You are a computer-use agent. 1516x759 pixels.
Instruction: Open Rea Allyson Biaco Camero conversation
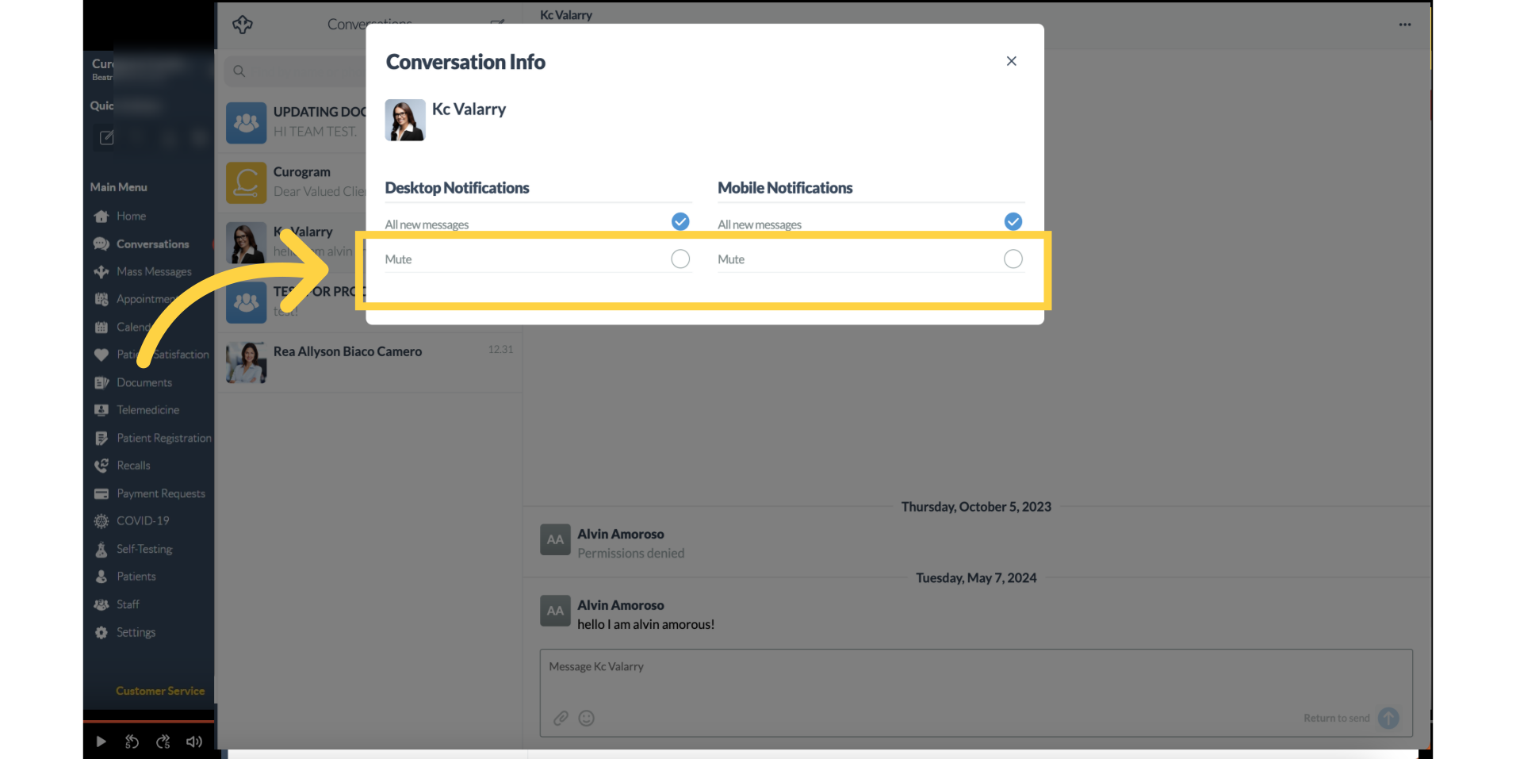(370, 362)
